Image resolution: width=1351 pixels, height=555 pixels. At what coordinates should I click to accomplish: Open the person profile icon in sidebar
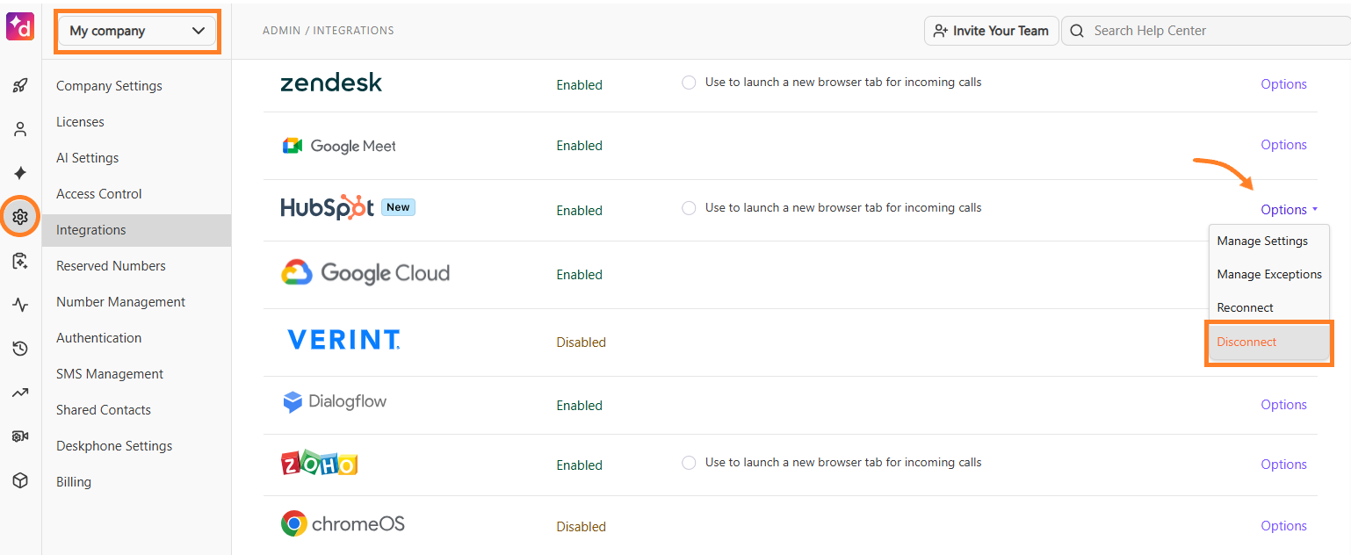[x=20, y=129]
